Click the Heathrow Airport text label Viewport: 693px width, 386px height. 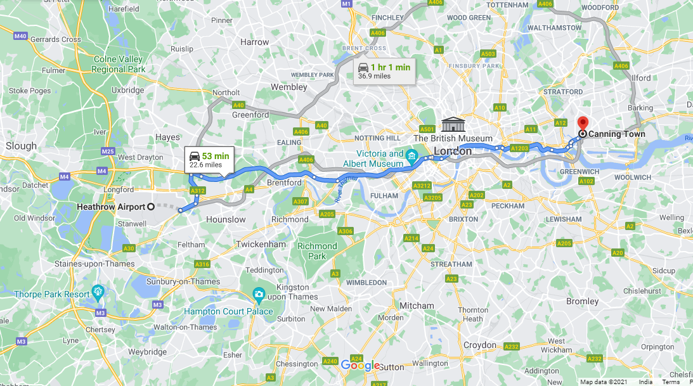pyautogui.click(x=111, y=207)
